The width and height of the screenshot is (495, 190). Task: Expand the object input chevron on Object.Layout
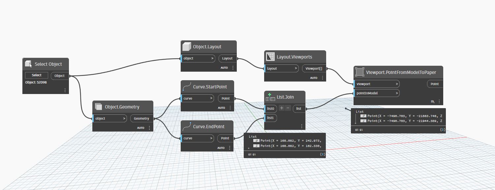(x=212, y=58)
